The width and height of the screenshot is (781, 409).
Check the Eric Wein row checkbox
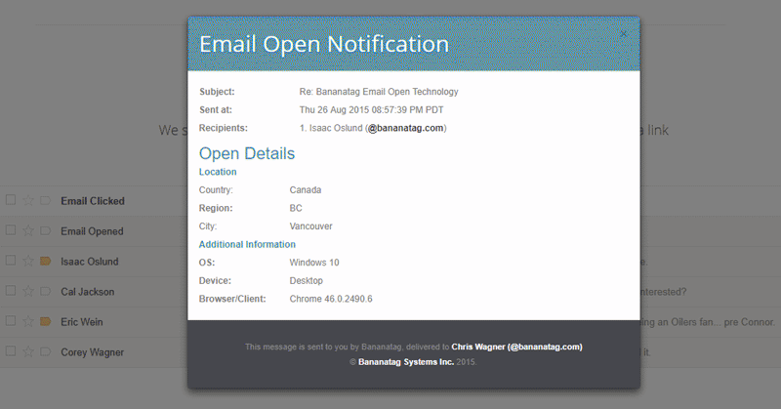[11, 321]
